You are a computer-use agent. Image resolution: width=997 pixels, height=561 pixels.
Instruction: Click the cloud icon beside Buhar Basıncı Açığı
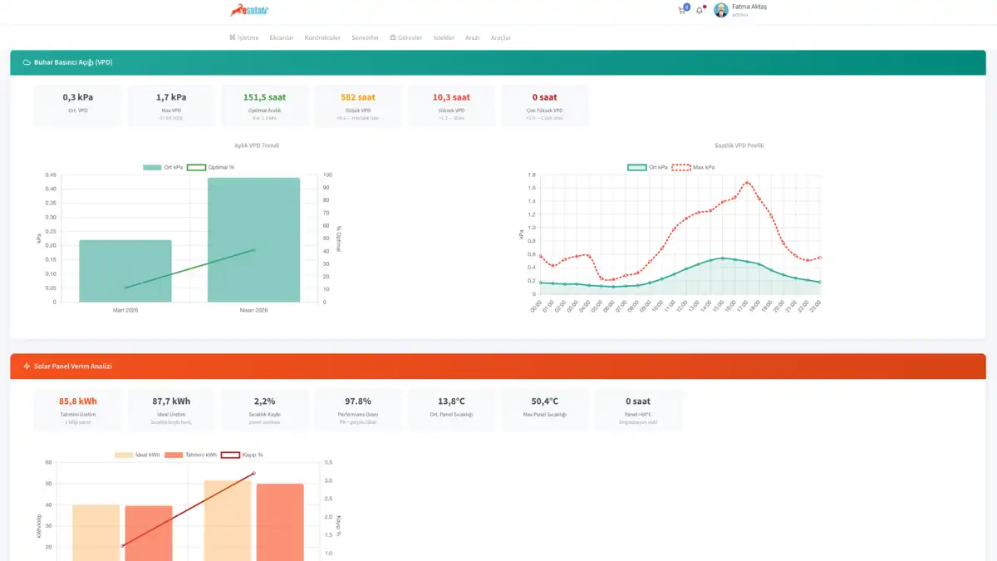coord(27,62)
